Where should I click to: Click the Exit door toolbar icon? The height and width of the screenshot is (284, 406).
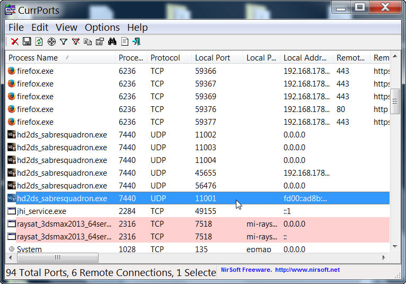(x=137, y=41)
